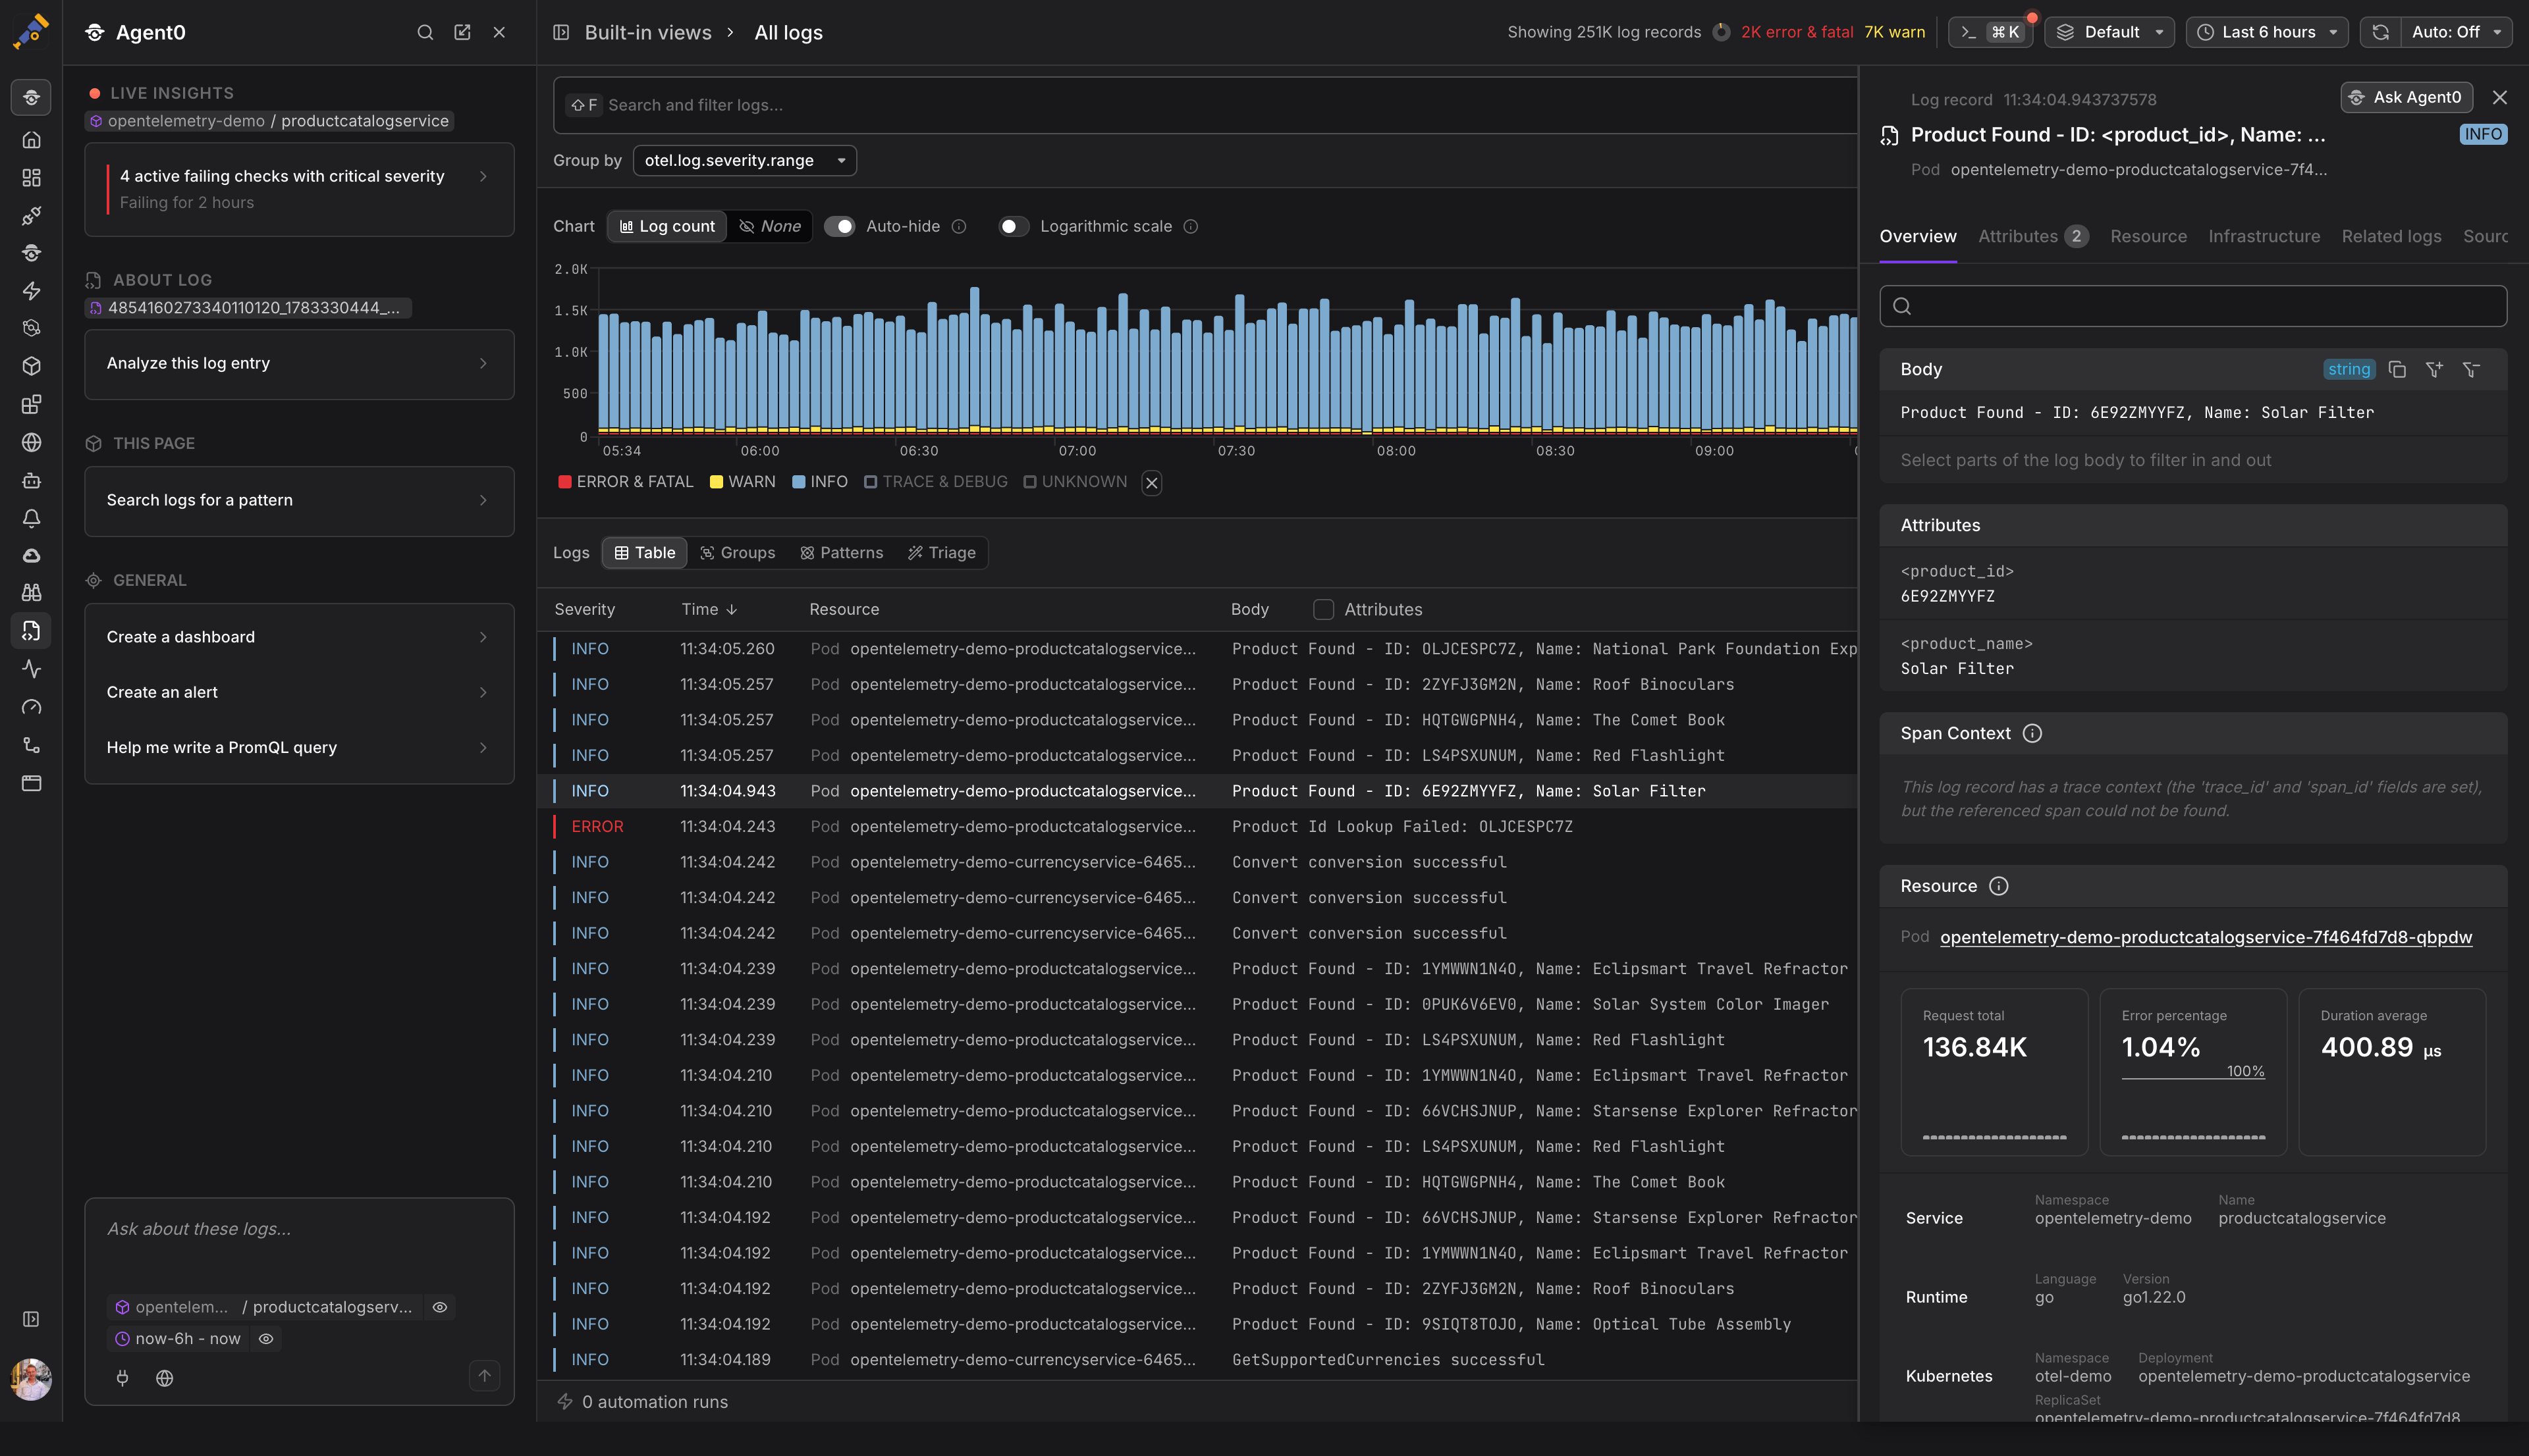2529x1456 pixels.
Task: Toggle eye icon on productcatalogservice context chip
Action: [x=439, y=1307]
